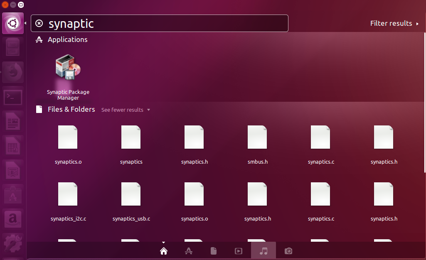This screenshot has height=260, width=426.
Task: Launch Firefox from the launcher
Action: pos(13,72)
